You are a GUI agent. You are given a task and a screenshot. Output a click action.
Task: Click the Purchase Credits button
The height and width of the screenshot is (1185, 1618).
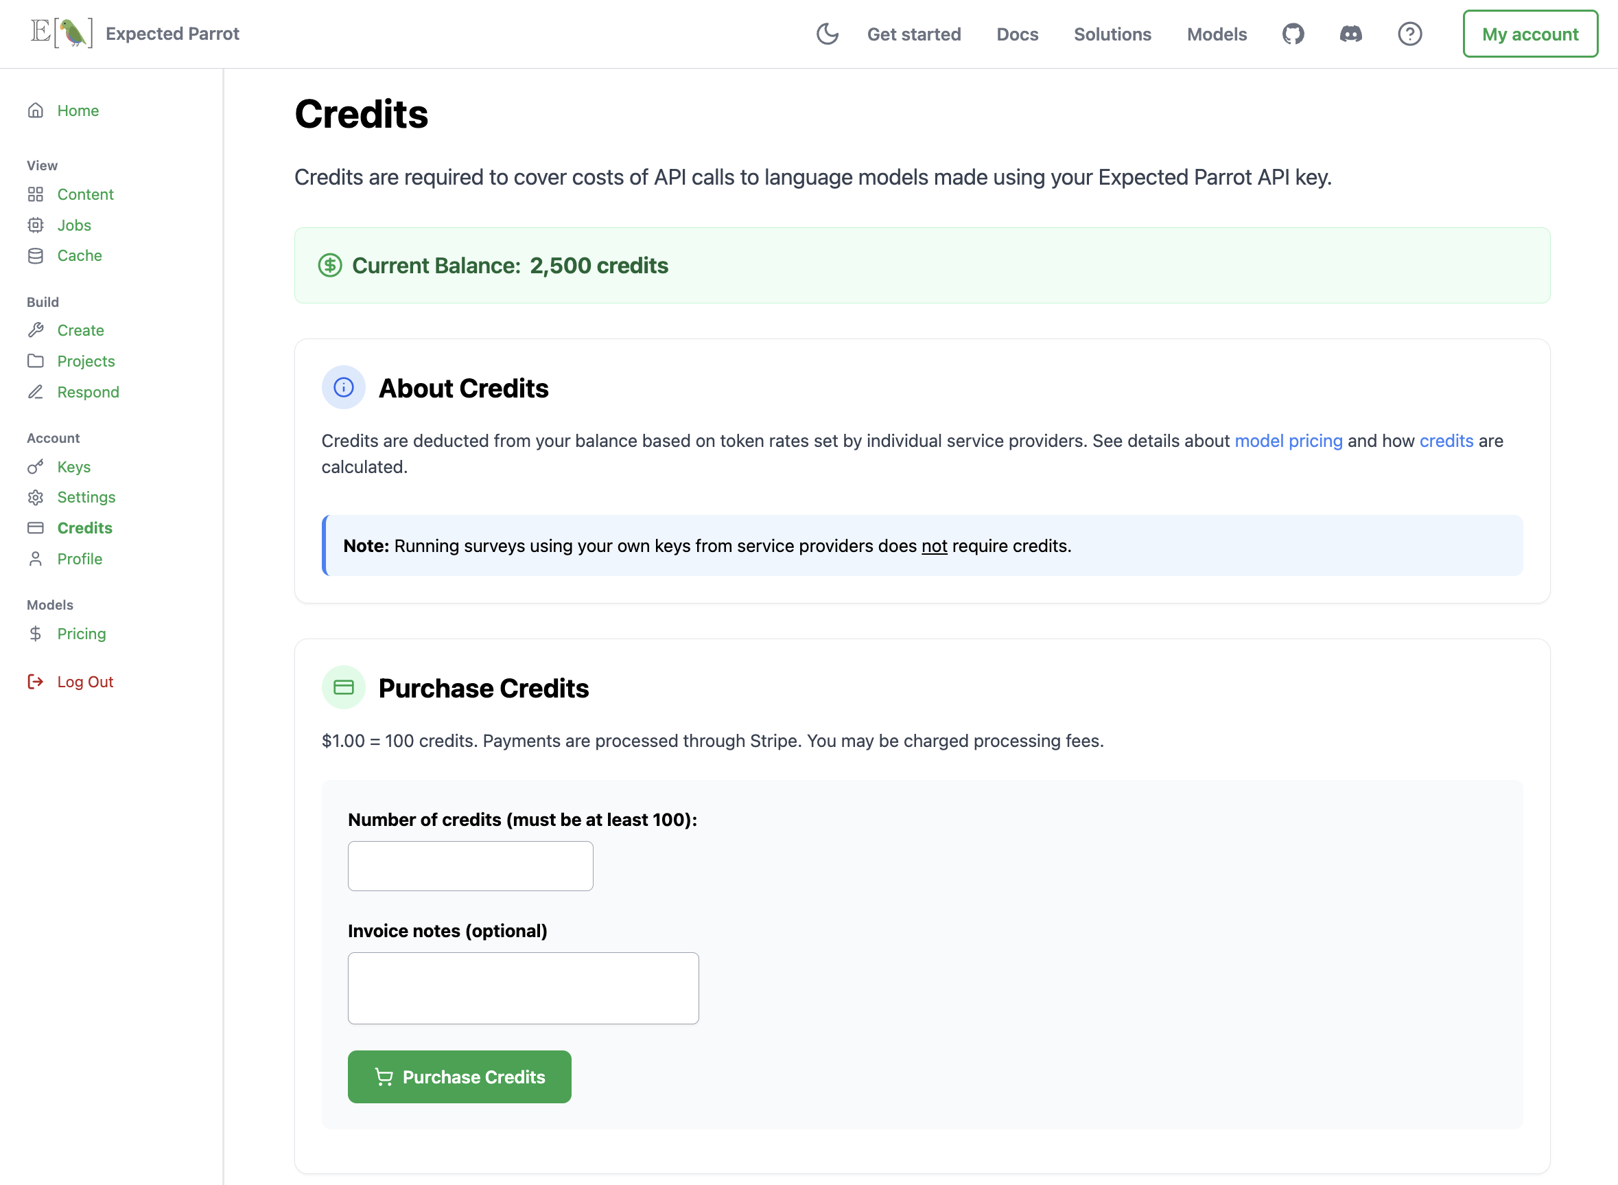(x=459, y=1077)
